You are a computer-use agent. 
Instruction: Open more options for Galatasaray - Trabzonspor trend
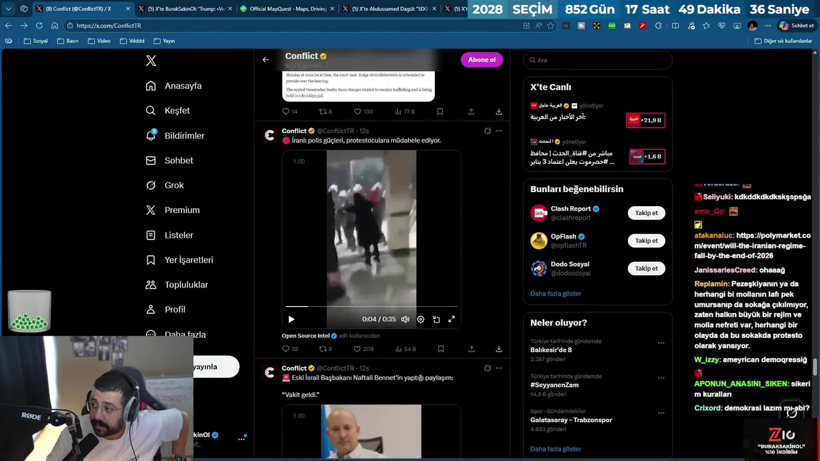click(x=661, y=413)
